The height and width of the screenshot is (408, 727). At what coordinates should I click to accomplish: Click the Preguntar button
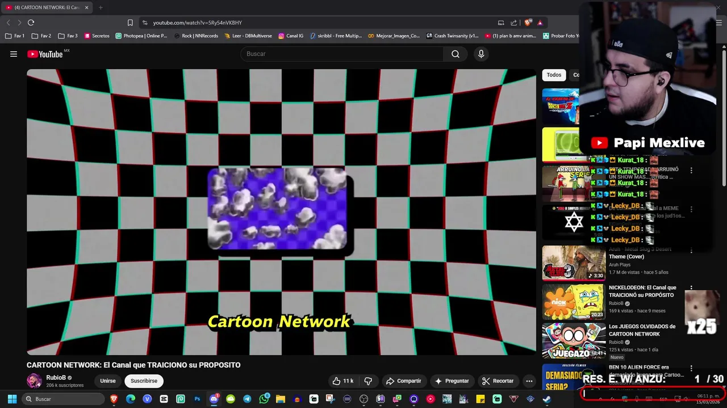[452, 381]
